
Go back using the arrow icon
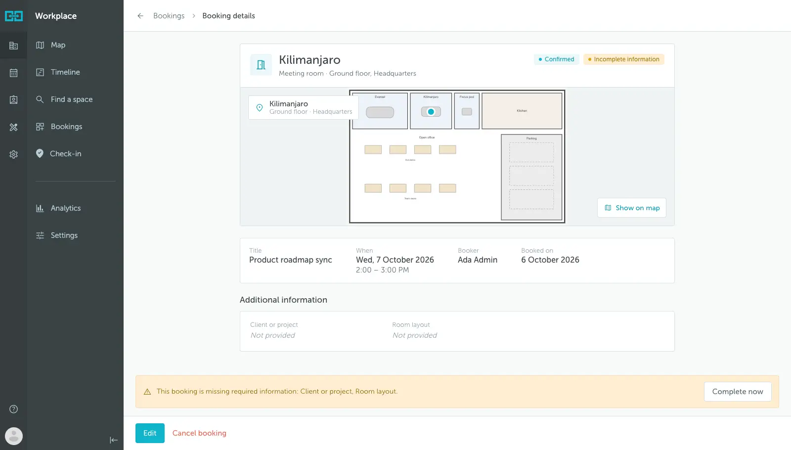[x=140, y=16]
